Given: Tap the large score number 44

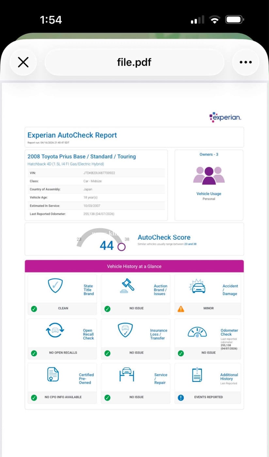Looking at the screenshot, I should (106, 245).
